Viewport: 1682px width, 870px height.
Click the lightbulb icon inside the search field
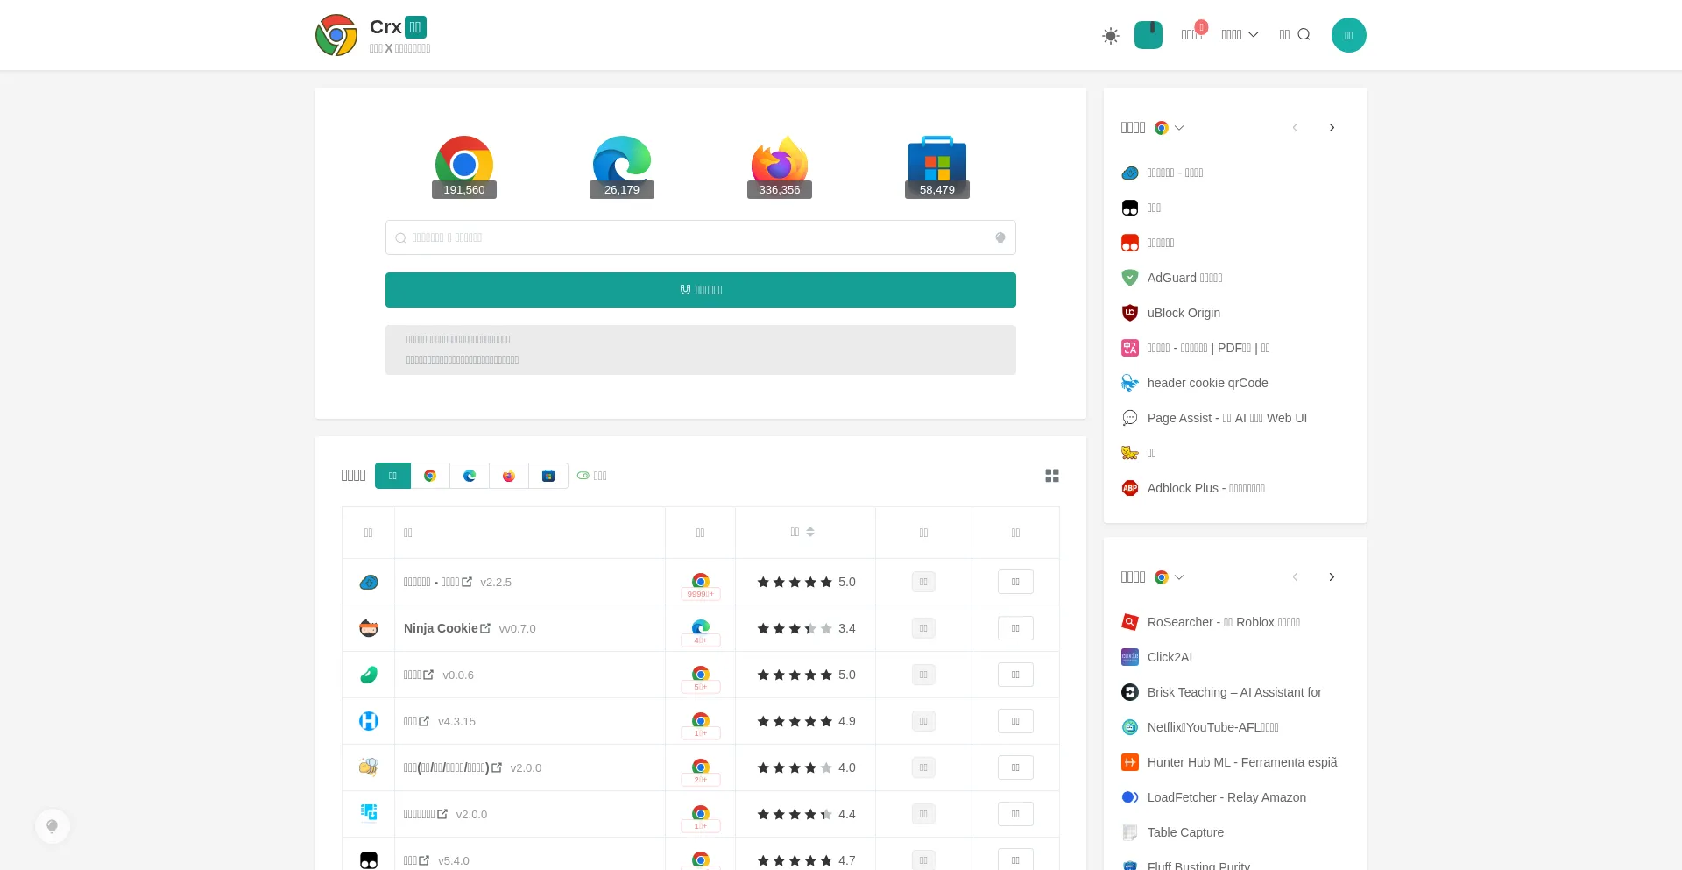click(x=1000, y=238)
